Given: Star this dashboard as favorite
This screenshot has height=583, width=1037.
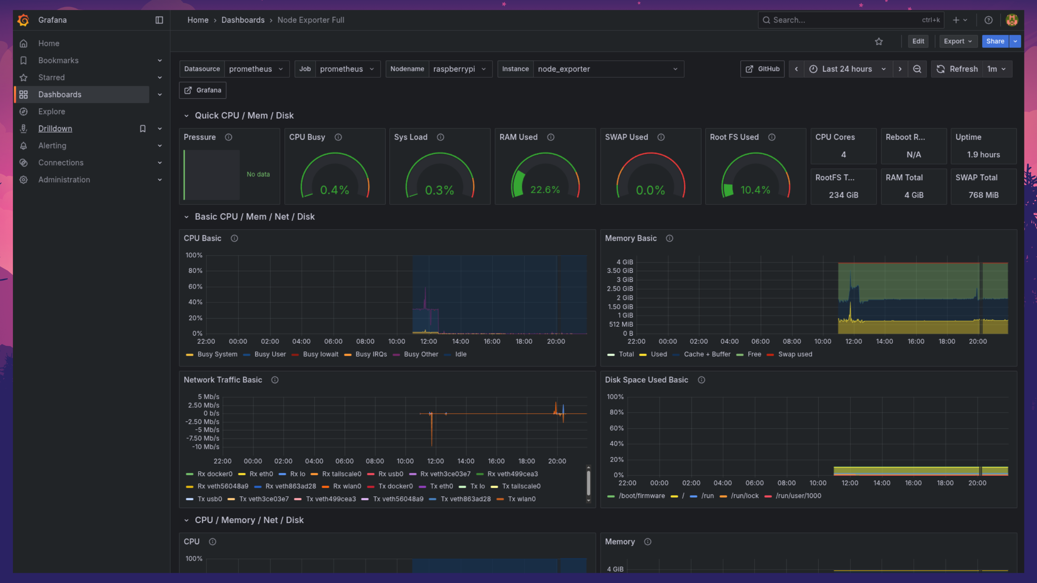Looking at the screenshot, I should pyautogui.click(x=879, y=41).
